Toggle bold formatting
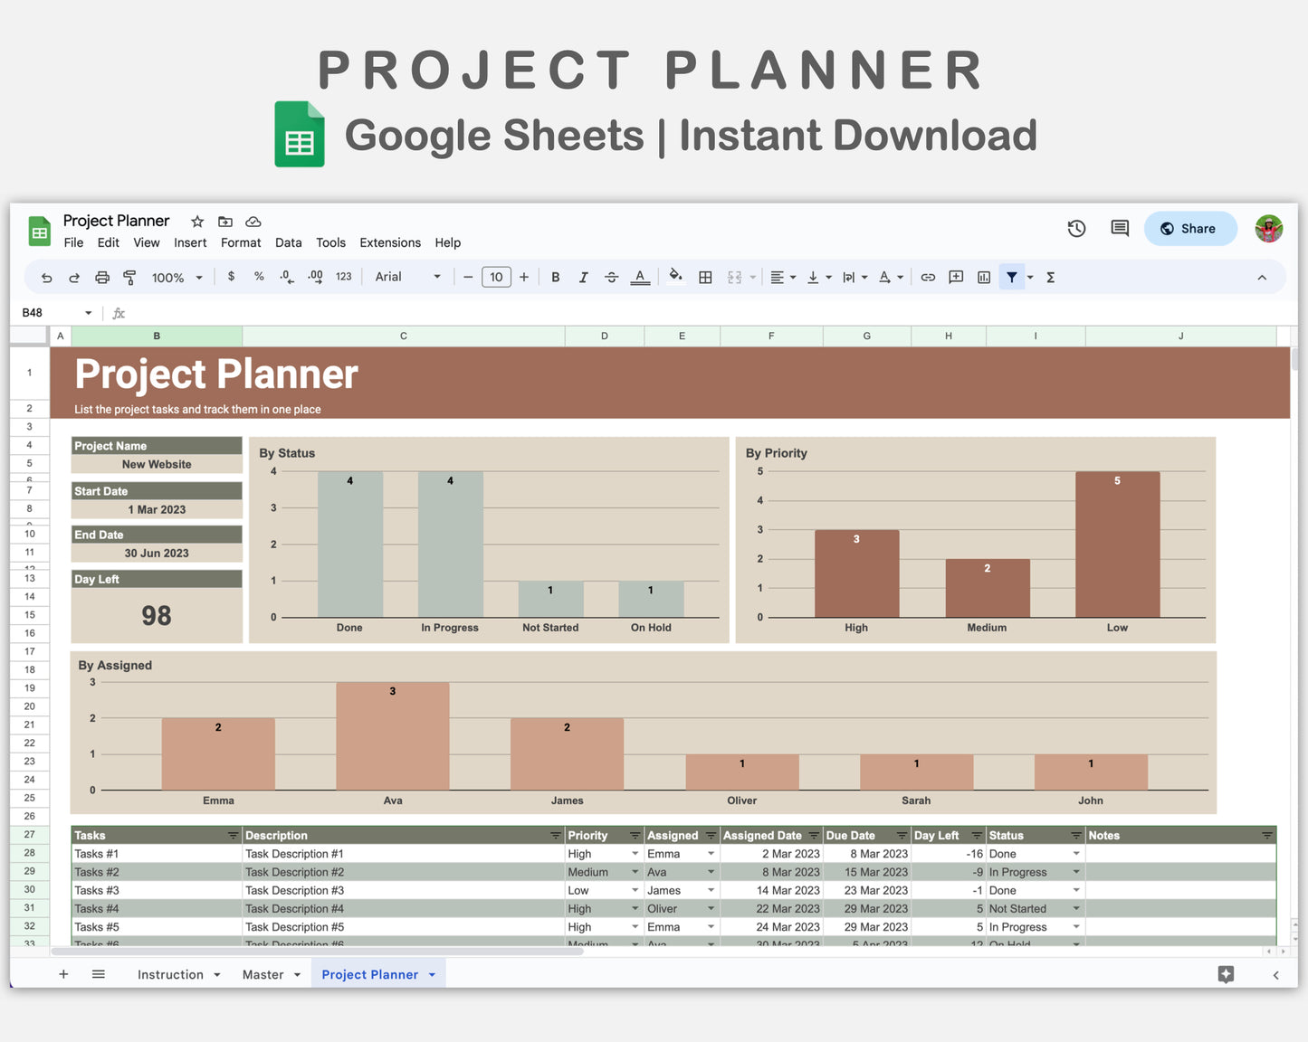 [x=555, y=277]
